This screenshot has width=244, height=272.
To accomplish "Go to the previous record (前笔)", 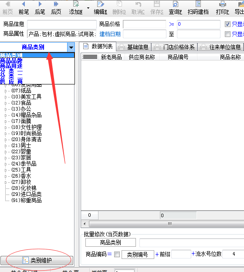I will (24, 8).
